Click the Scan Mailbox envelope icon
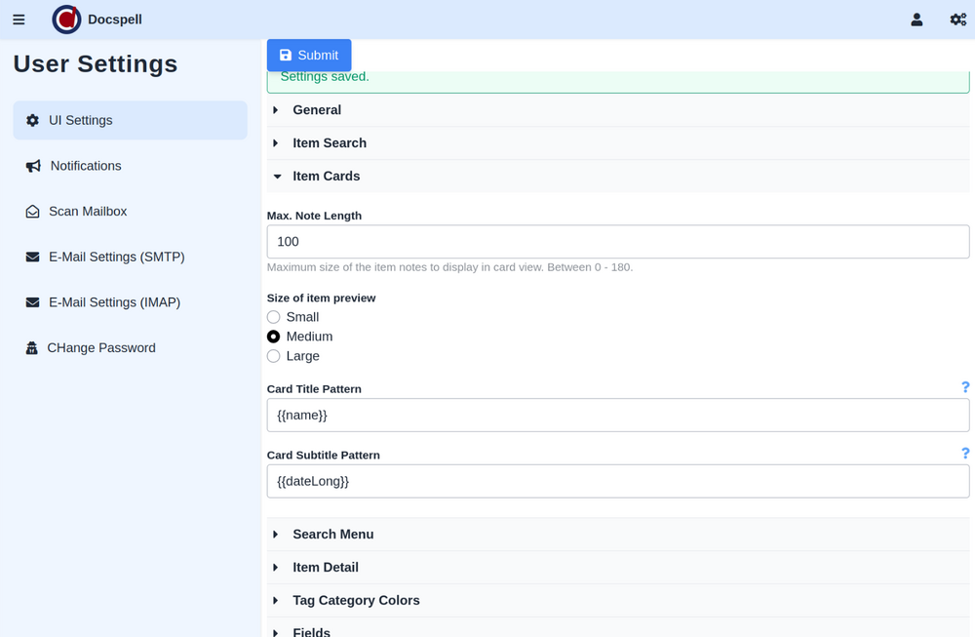 pos(32,212)
